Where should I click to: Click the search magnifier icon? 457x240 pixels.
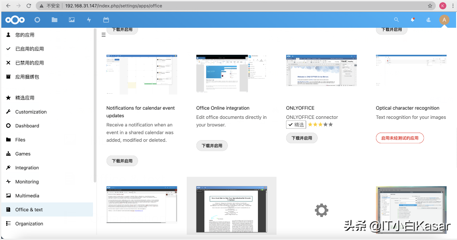[396, 19]
